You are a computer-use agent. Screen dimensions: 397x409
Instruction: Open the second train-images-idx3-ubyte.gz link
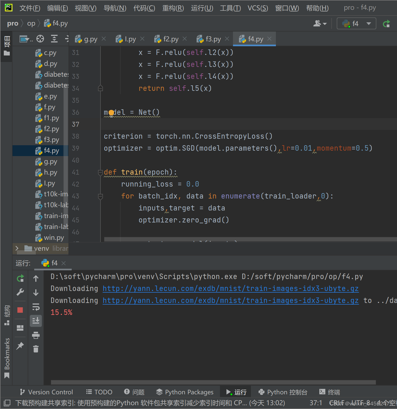point(231,300)
